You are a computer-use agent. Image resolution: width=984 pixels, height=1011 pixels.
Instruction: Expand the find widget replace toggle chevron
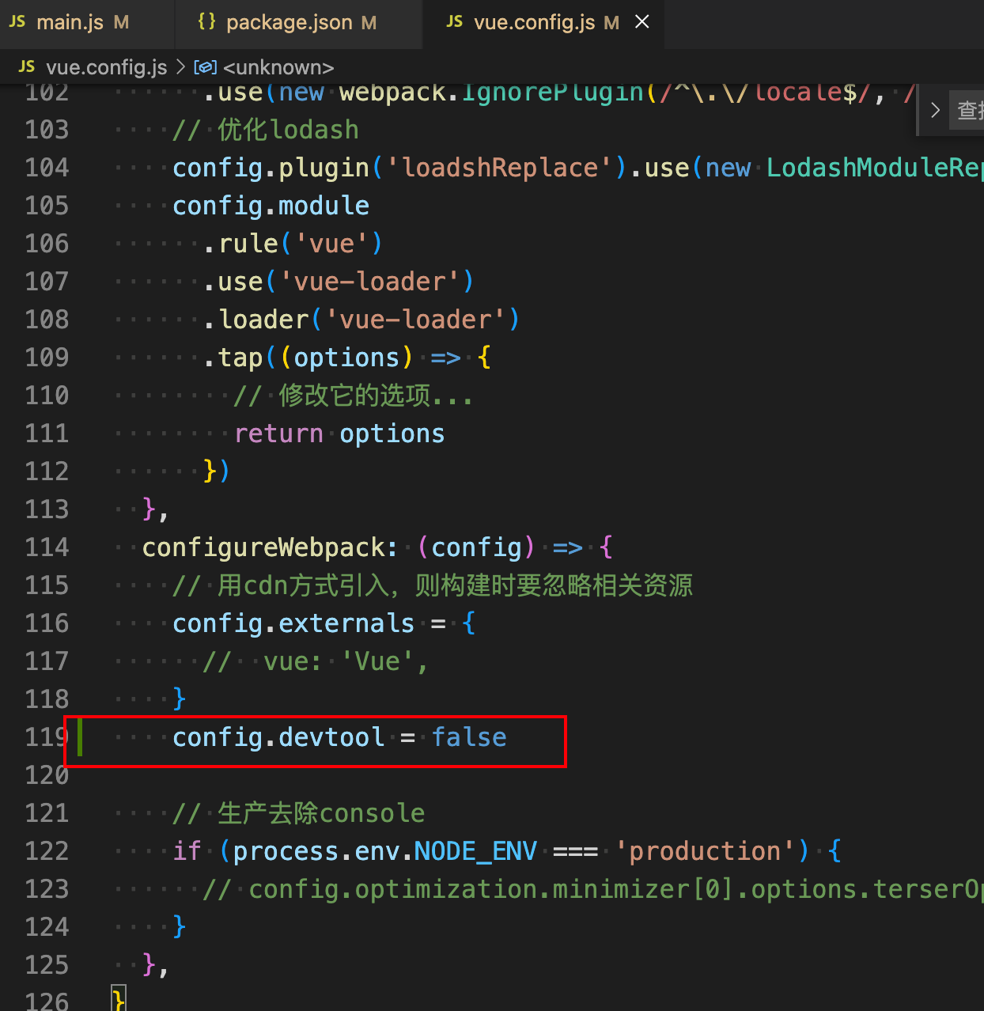[x=935, y=110]
